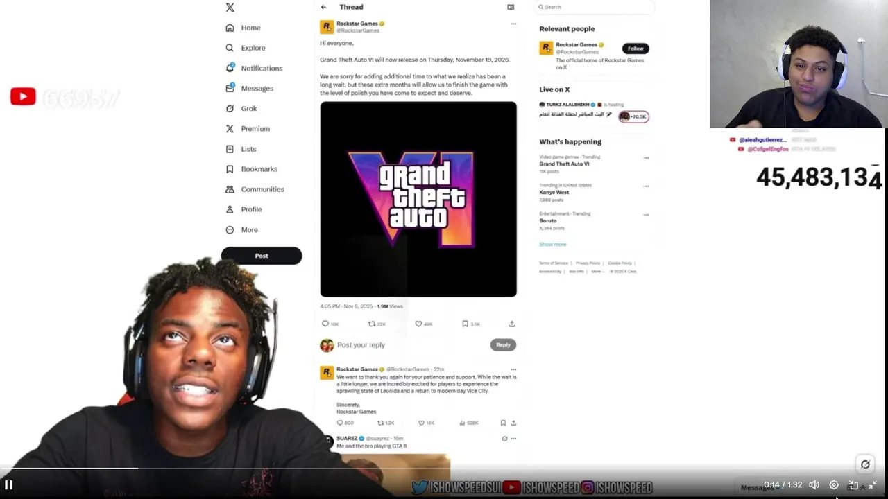Go to Home in X sidebar

coord(244,28)
